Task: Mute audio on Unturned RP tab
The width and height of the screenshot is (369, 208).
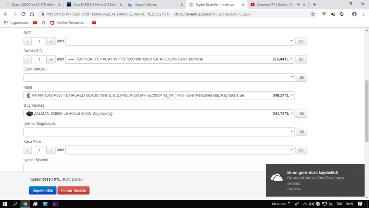Action: (x=298, y=4)
